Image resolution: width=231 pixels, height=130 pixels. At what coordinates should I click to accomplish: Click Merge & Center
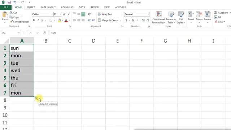point(108,20)
